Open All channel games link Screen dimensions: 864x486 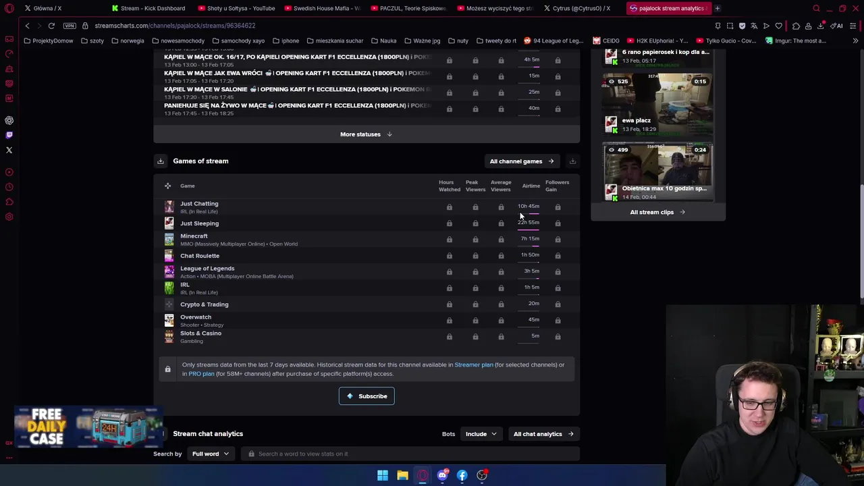[522, 161]
